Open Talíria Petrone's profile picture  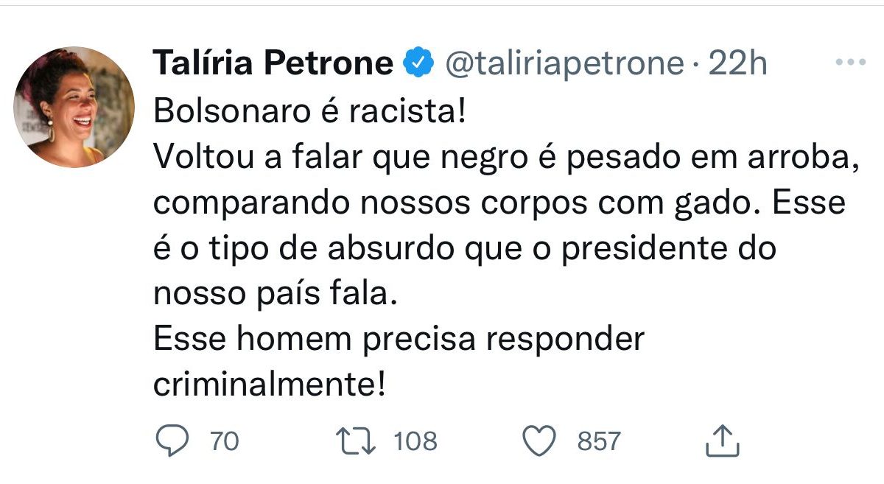tap(74, 107)
